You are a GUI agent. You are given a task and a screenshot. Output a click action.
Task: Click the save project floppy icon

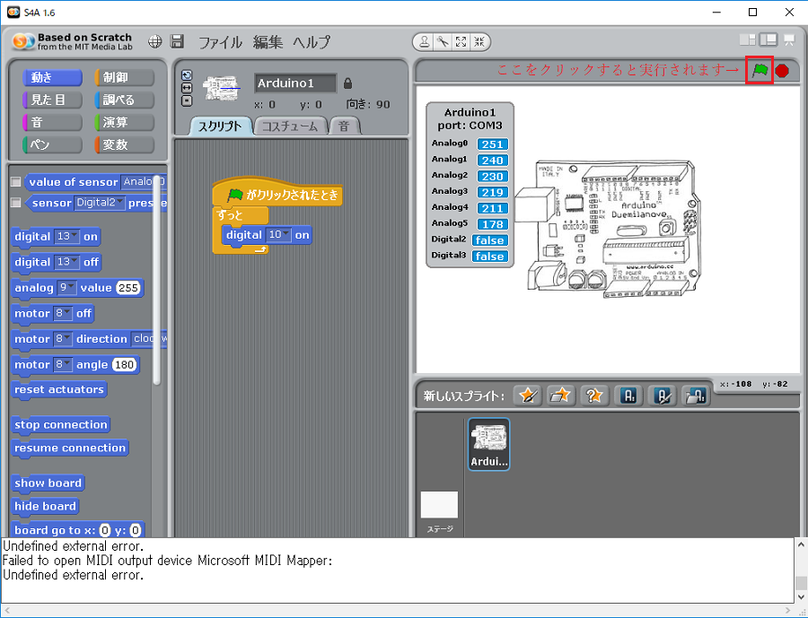tap(177, 42)
